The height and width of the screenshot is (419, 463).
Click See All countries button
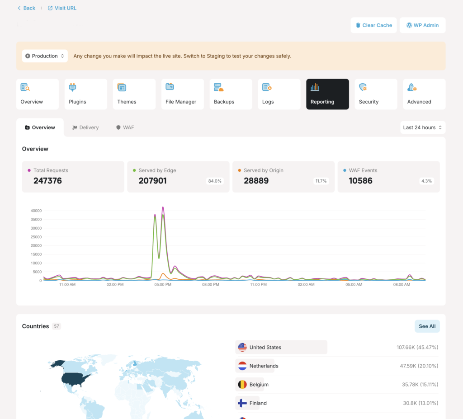tap(427, 326)
